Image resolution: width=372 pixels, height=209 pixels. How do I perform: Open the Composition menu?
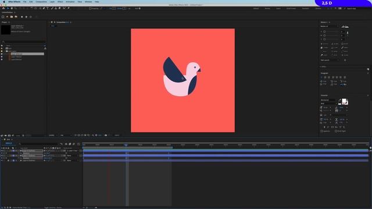(x=41, y=2)
